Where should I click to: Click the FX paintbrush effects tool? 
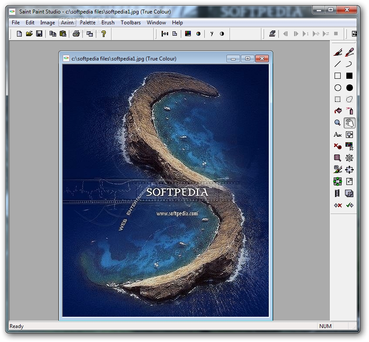point(338,169)
